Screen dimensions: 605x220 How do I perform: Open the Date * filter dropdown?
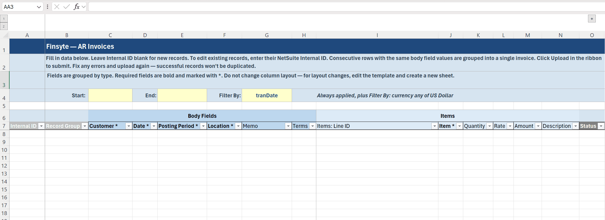154,126
